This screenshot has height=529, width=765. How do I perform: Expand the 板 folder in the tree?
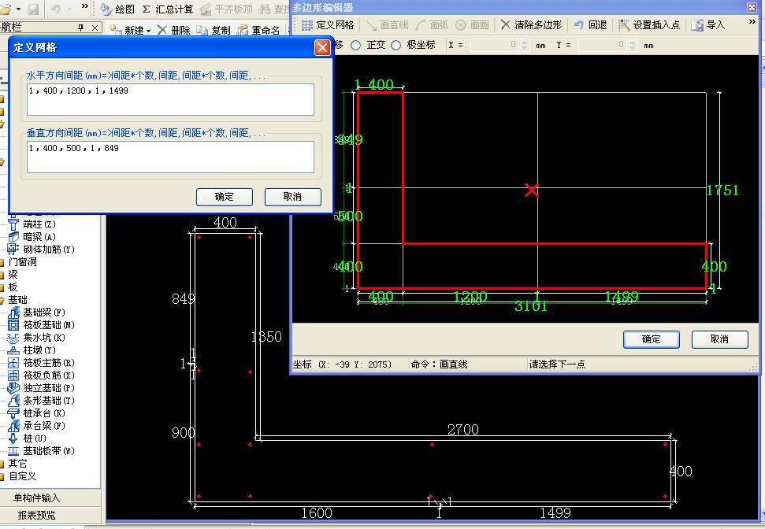(x=2, y=287)
